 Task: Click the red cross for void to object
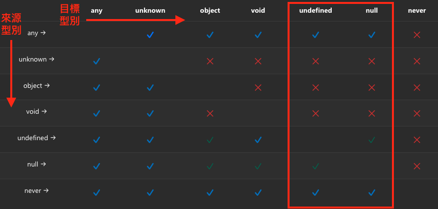(x=210, y=114)
